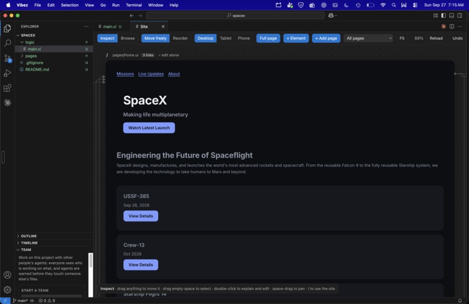
Task: Open the Extensions view
Action: click(x=8, y=88)
